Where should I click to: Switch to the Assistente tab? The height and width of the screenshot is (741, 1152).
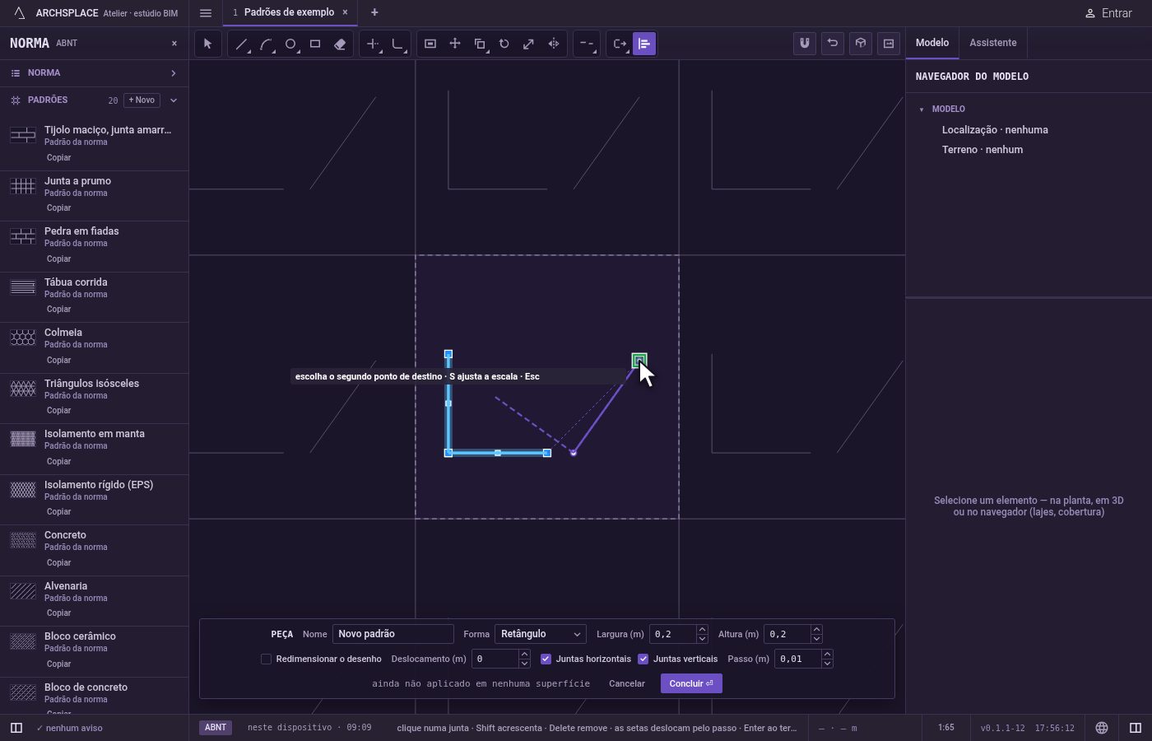click(992, 43)
